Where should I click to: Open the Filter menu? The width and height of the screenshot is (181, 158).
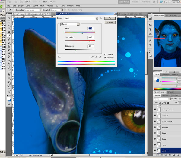42,6
